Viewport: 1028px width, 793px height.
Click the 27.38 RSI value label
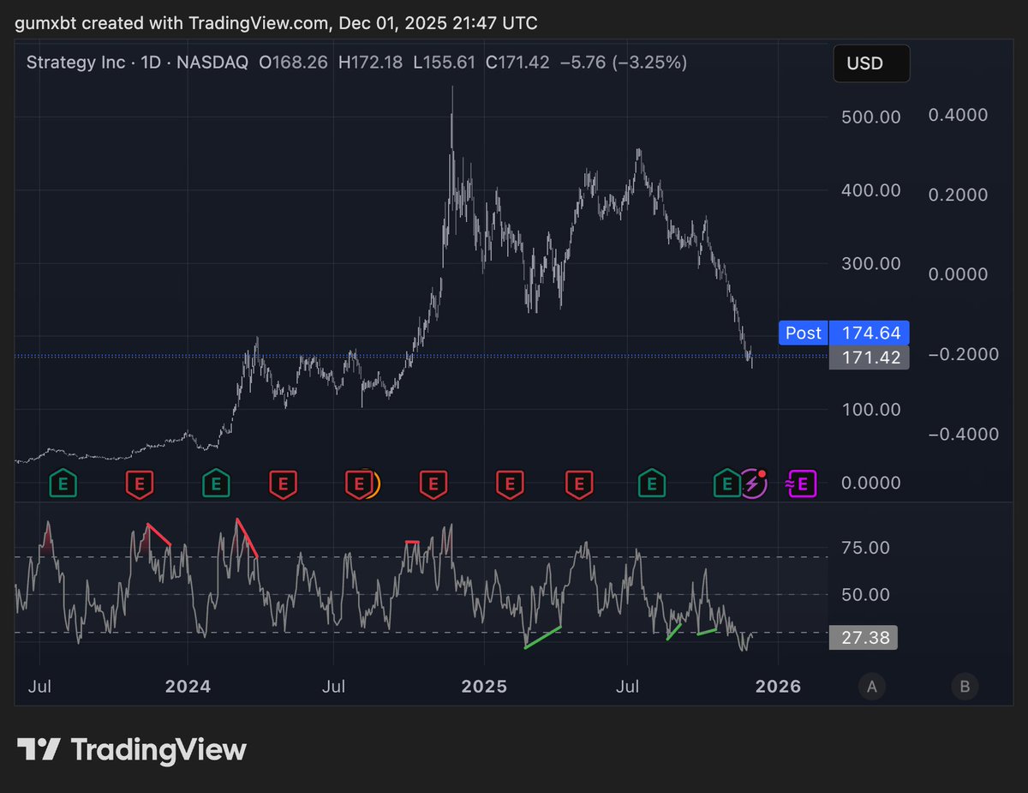coord(864,638)
